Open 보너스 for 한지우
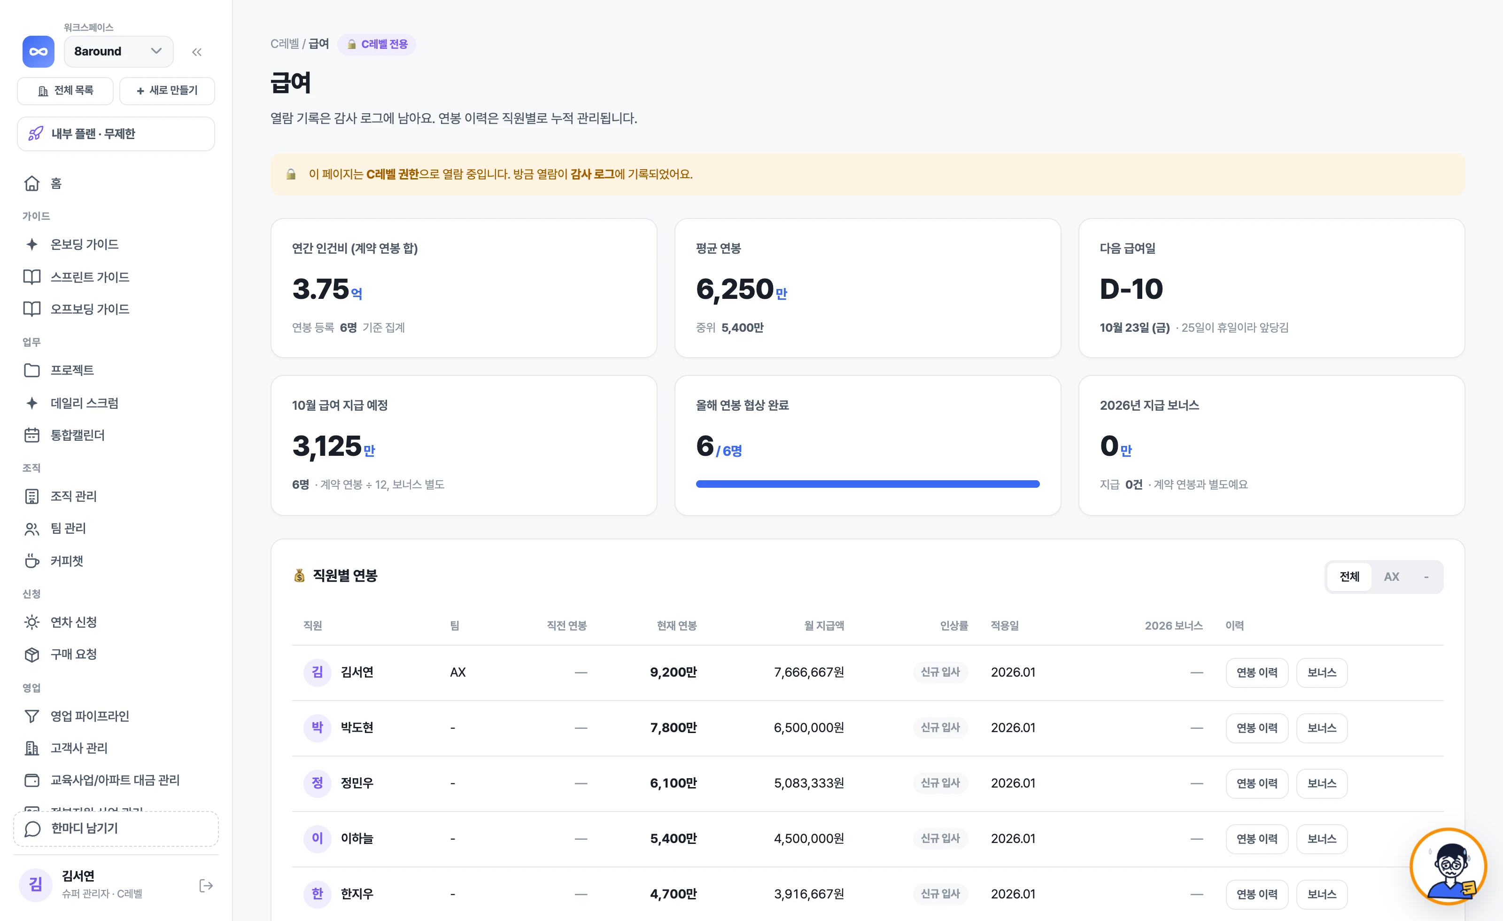The image size is (1503, 921). [1321, 894]
